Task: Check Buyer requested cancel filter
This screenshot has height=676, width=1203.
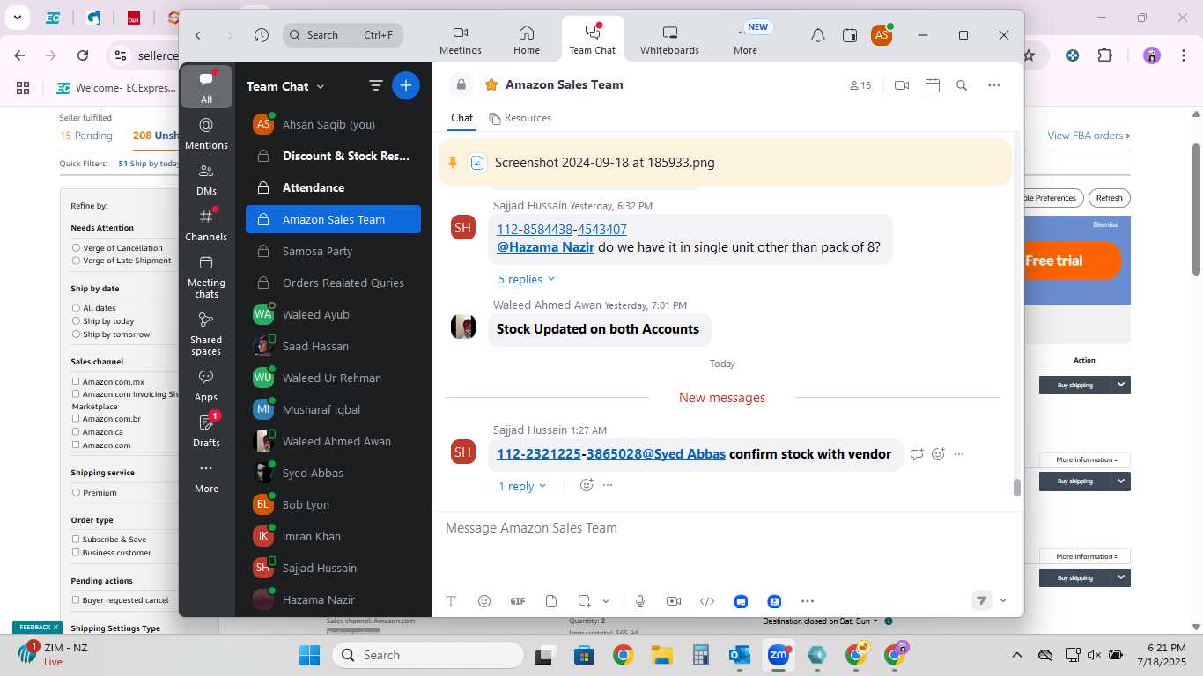Action: coord(76,600)
